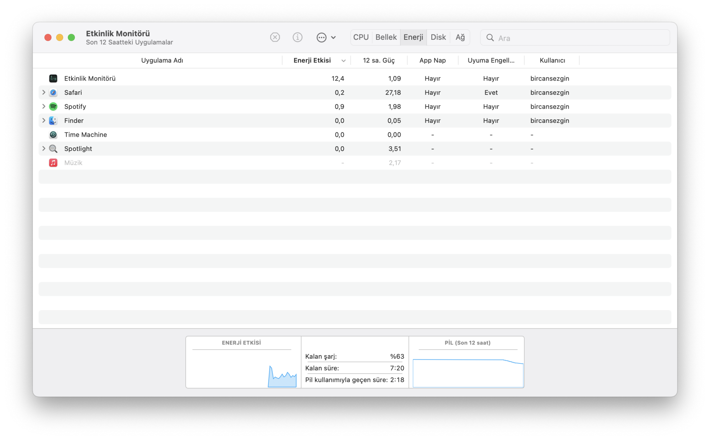Image resolution: width=710 pixels, height=440 pixels.
Task: Expand the Spotify process group
Action: coord(44,107)
